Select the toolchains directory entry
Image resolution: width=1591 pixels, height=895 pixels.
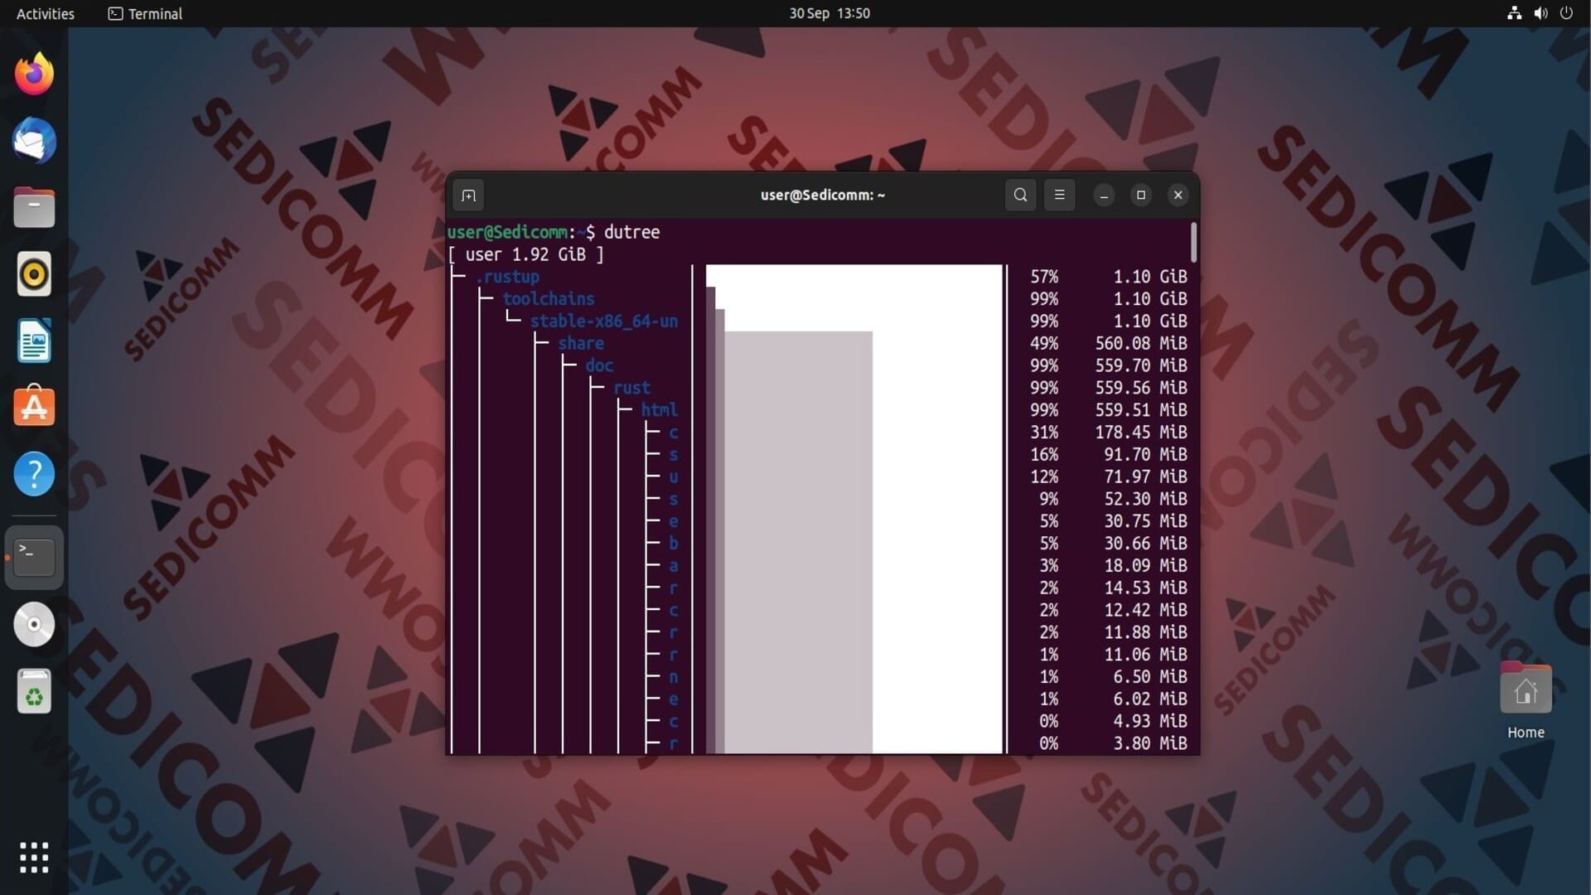click(x=549, y=299)
